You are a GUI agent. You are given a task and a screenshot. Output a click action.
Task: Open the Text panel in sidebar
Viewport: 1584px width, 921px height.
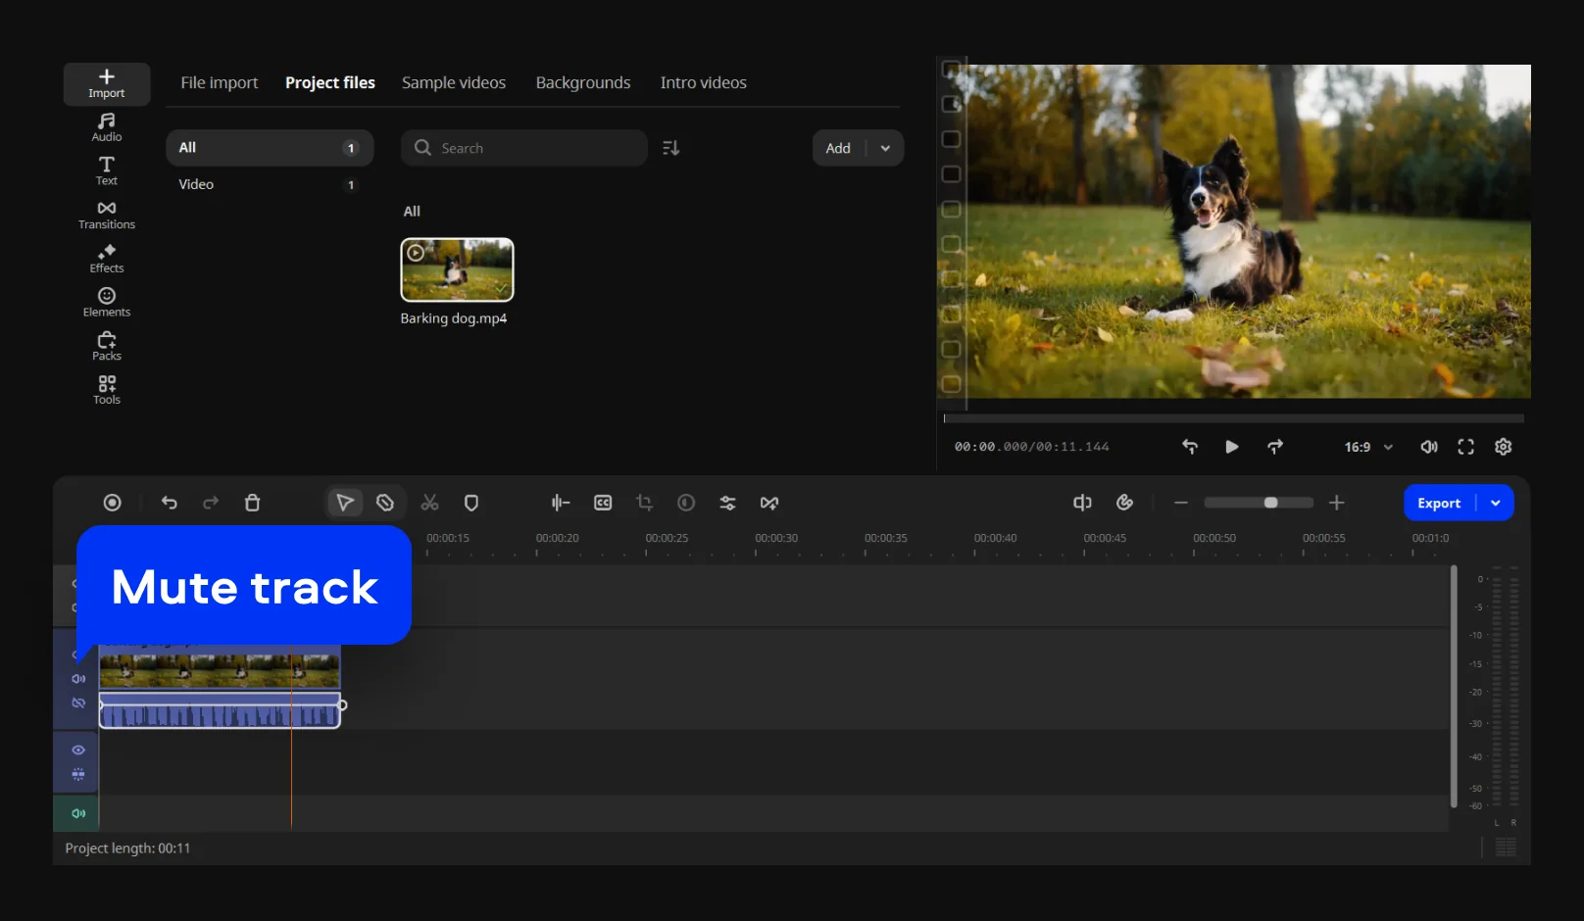coord(107,170)
